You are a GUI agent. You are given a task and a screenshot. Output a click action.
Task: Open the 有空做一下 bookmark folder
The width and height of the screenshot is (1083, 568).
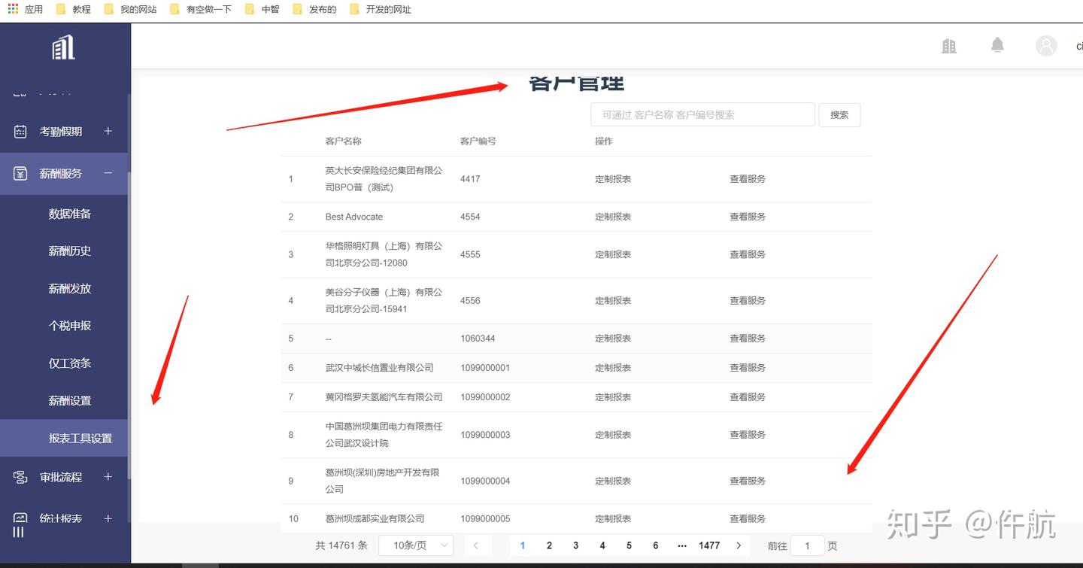point(200,9)
